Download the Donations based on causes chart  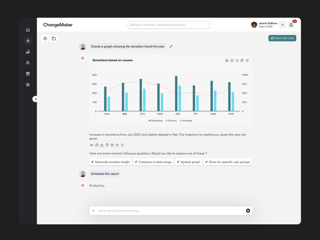tap(232, 60)
